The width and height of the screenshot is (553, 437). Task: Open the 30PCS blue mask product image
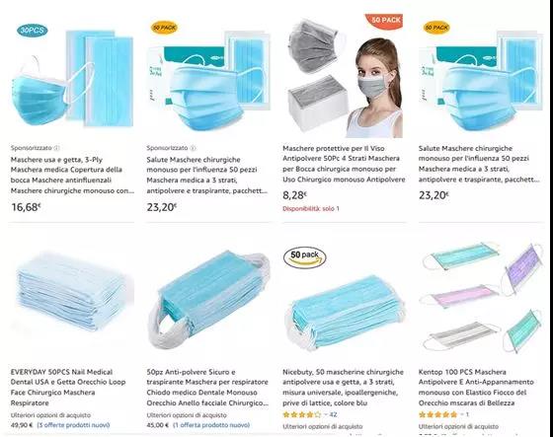72,76
